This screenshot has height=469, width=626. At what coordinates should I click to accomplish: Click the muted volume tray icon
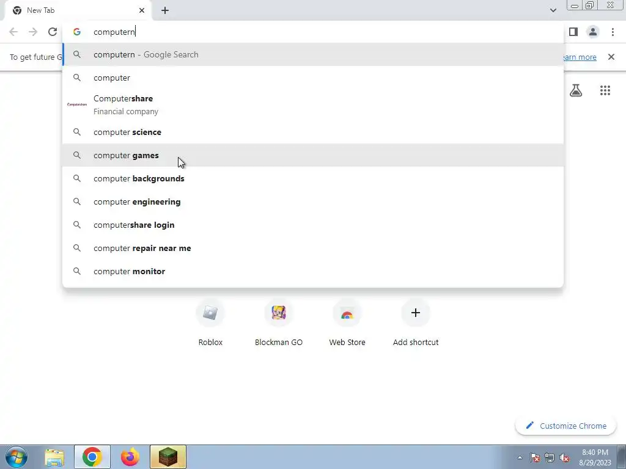pos(564,457)
